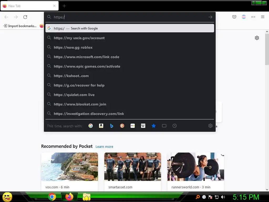Viewport: 269px width, 202px height.
Task: Choose suggestion 'https //www.microsoft.com/link code'
Action: coord(130,57)
